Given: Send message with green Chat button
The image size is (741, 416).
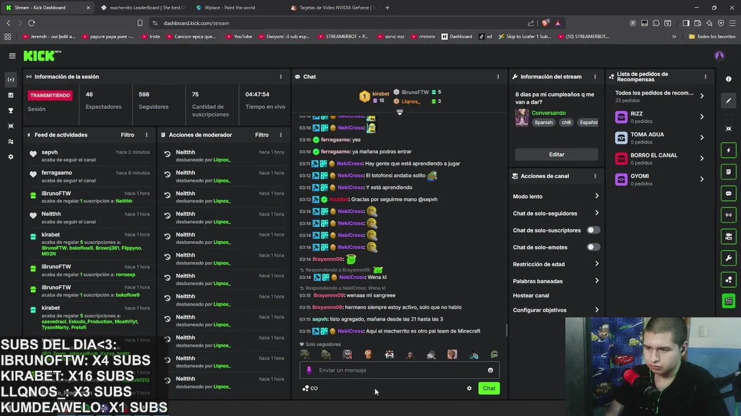Looking at the screenshot, I should [x=489, y=388].
